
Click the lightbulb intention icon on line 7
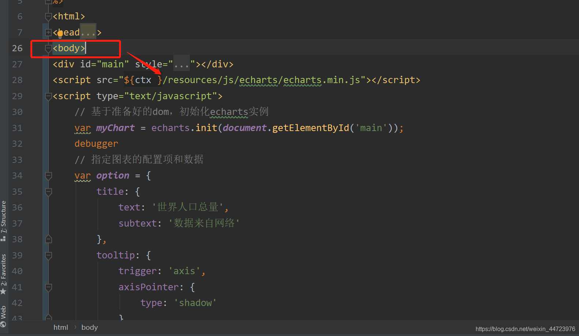(60, 34)
